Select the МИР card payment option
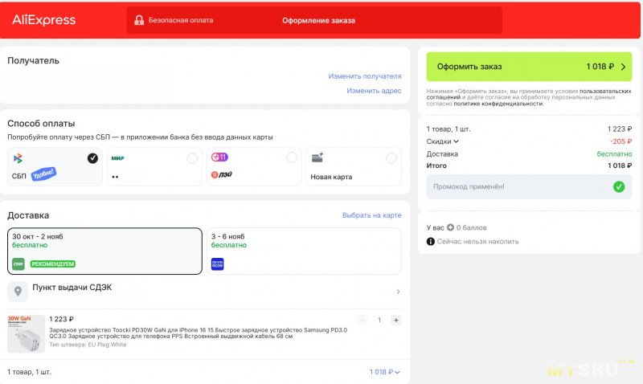 pos(153,167)
